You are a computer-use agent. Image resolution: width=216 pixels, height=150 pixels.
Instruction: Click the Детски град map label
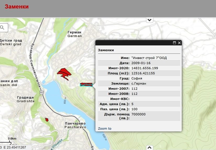(10, 43)
